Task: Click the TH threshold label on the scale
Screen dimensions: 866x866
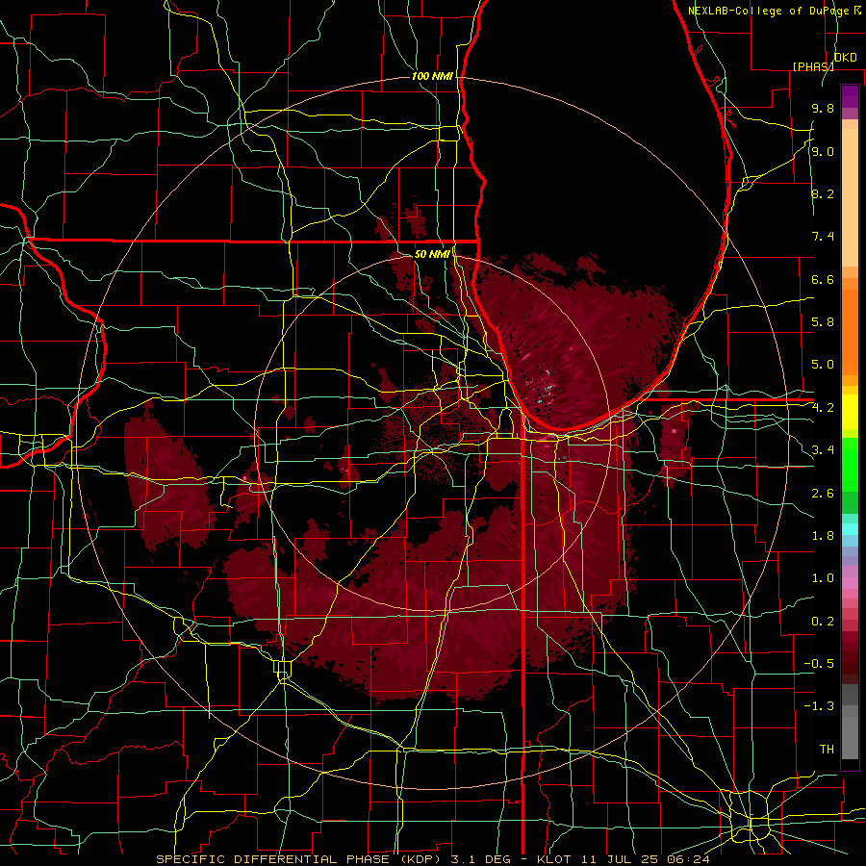Action: coord(827,749)
